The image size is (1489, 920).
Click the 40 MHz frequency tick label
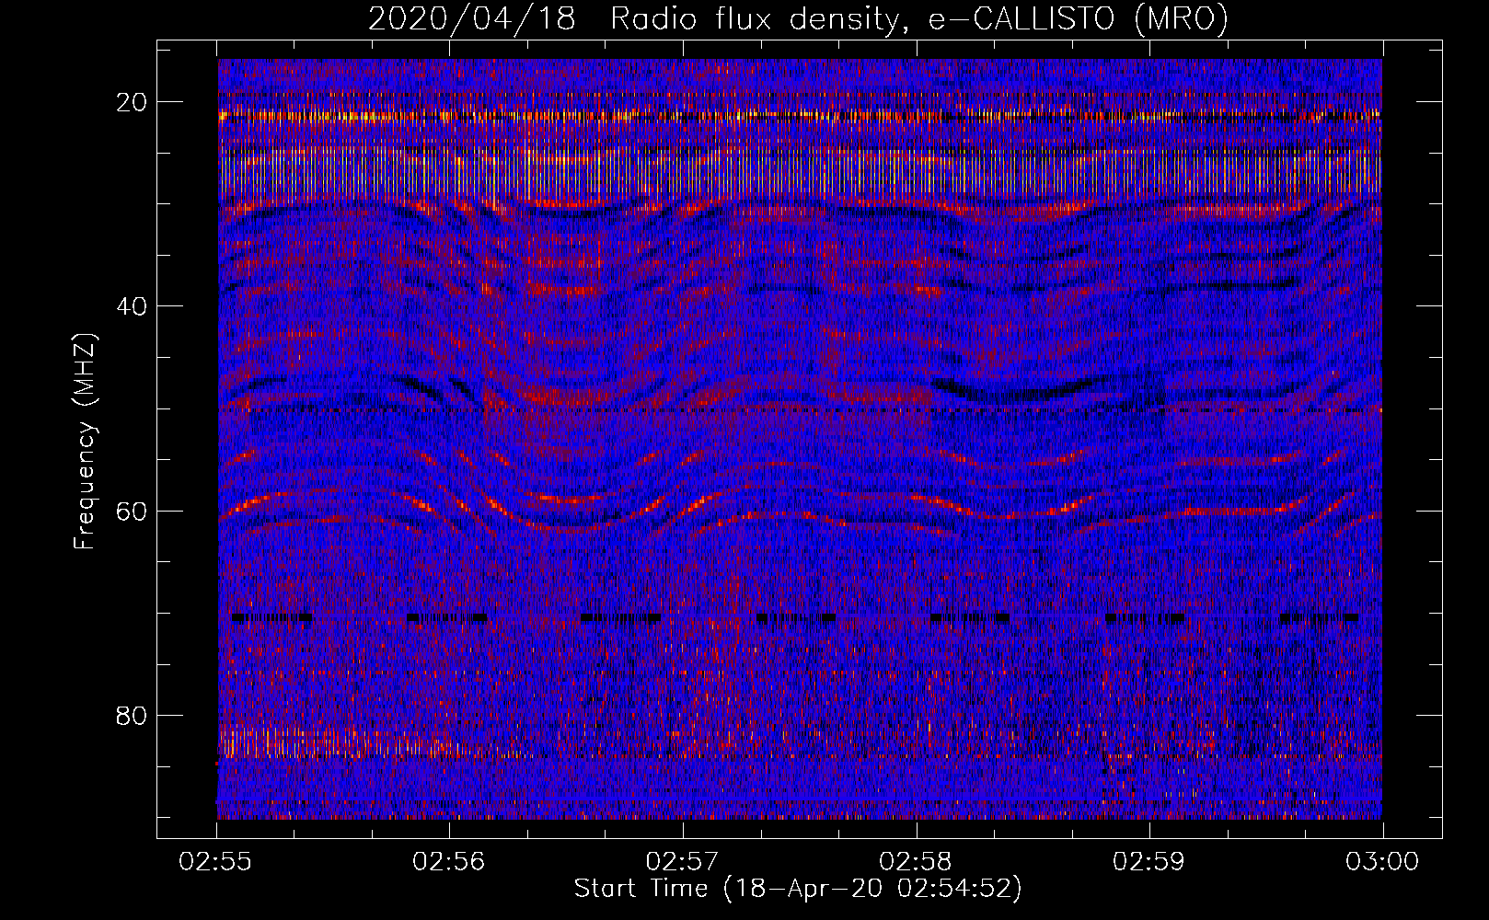click(x=133, y=305)
